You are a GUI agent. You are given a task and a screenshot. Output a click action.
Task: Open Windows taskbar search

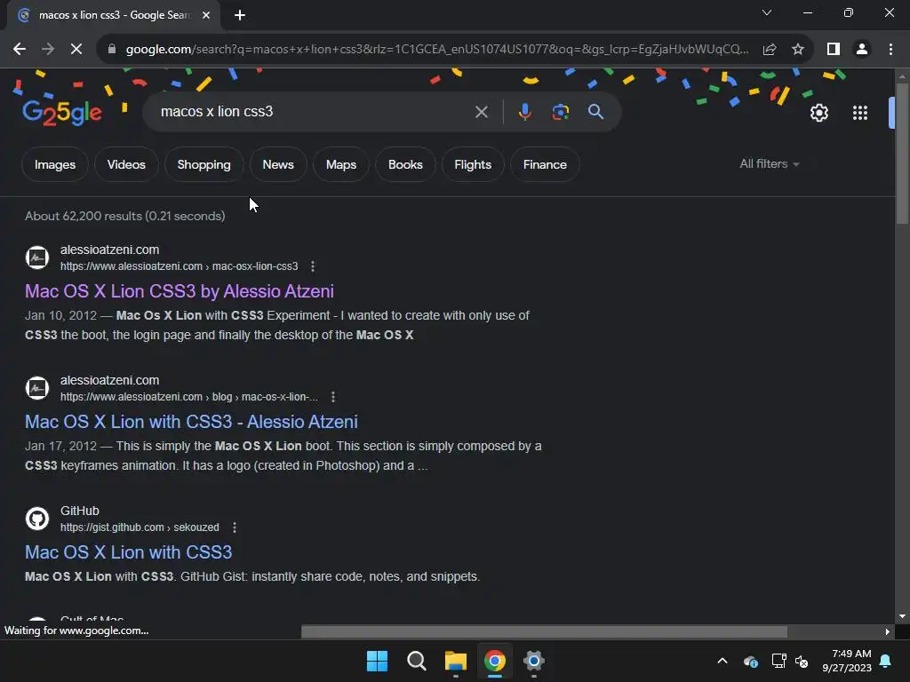[416, 661]
